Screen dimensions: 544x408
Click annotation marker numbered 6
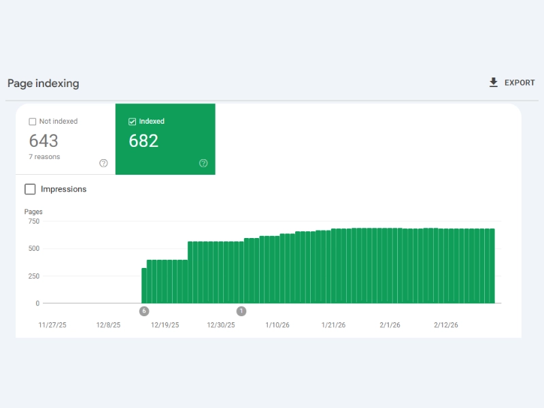(143, 311)
